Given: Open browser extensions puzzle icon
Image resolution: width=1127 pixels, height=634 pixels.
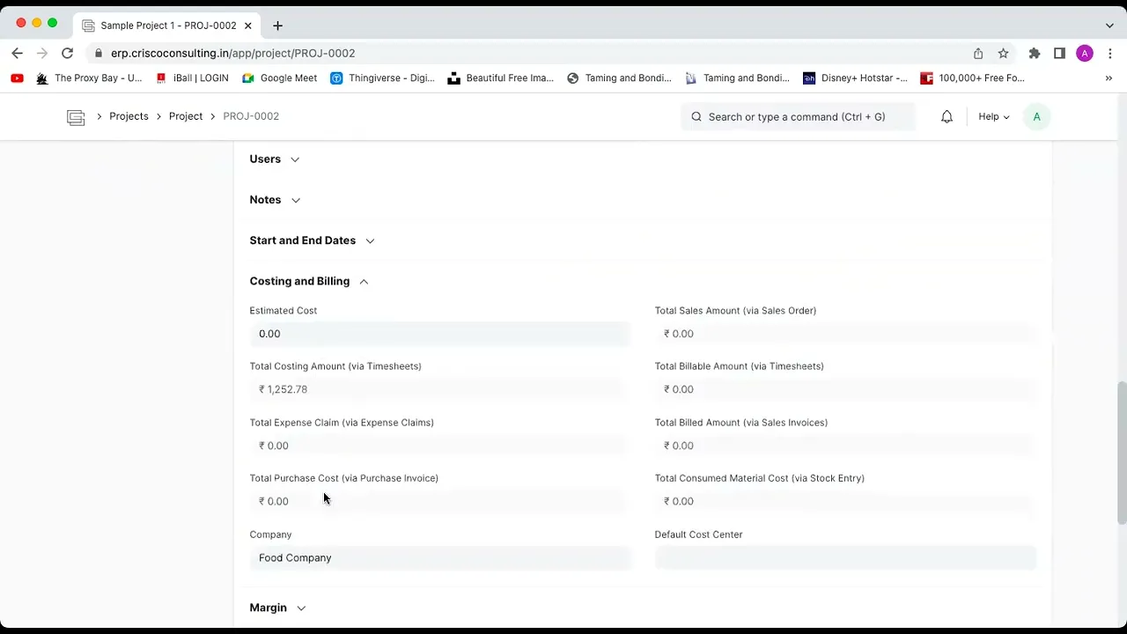Looking at the screenshot, I should point(1035,53).
